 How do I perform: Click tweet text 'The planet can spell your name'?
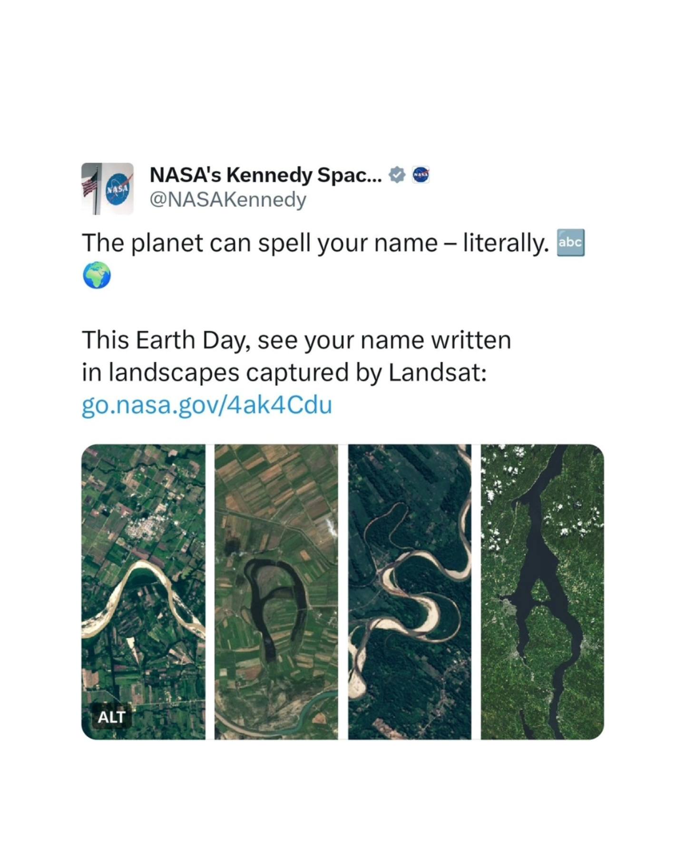pyautogui.click(x=260, y=243)
